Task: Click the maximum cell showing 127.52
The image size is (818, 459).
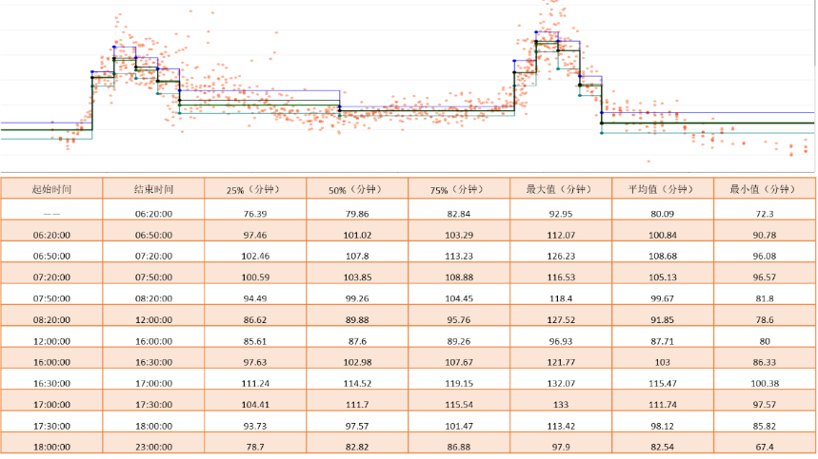Action: pyautogui.click(x=561, y=319)
